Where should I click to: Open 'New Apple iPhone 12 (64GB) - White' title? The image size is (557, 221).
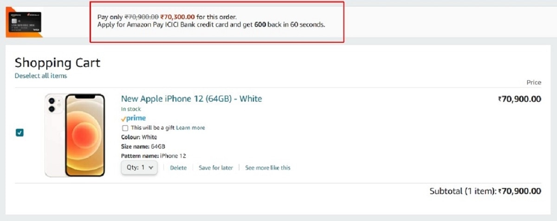[191, 99]
